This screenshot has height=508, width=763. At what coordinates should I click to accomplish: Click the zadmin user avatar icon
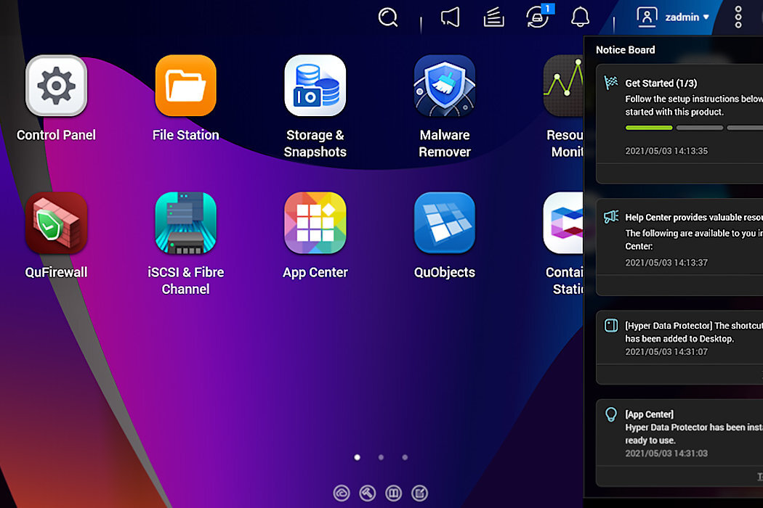point(647,17)
